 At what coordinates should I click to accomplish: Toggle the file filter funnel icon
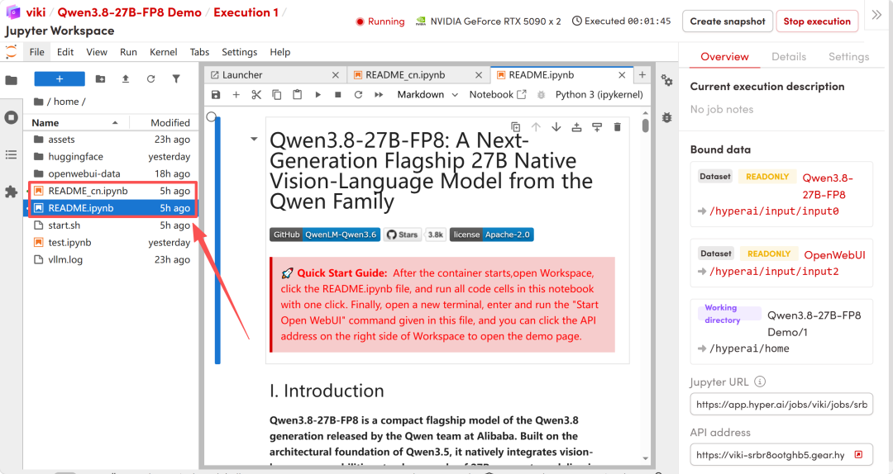coord(176,78)
